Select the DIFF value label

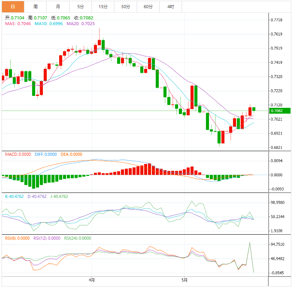point(46,155)
